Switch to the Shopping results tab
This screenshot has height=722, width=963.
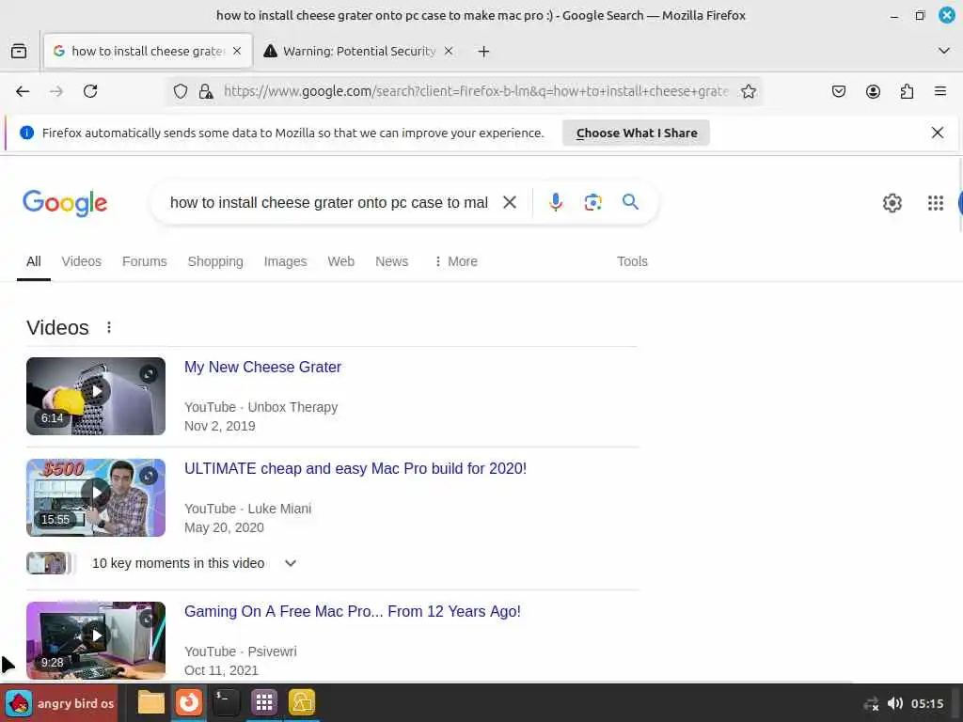click(215, 261)
